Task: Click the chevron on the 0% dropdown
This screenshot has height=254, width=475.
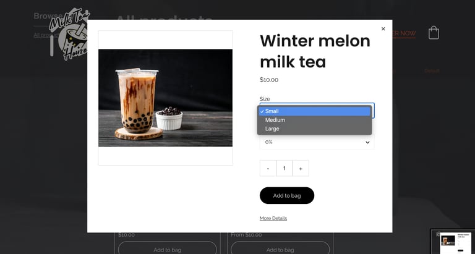Action: tap(367, 142)
